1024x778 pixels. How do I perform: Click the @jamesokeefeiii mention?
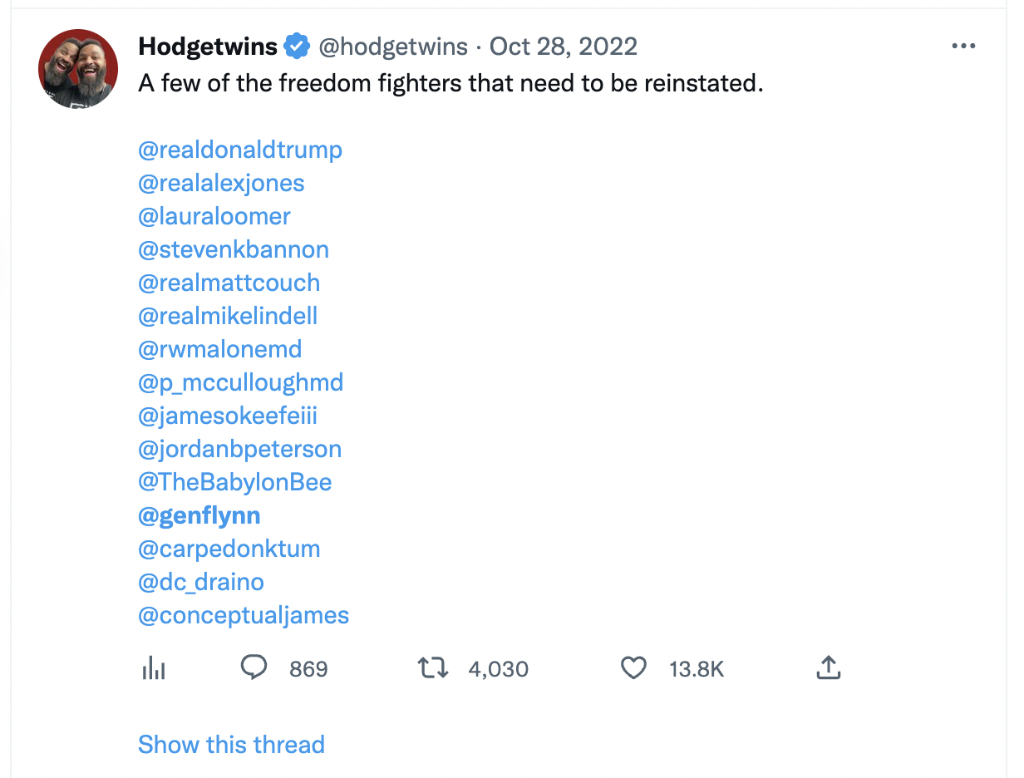tap(228, 416)
